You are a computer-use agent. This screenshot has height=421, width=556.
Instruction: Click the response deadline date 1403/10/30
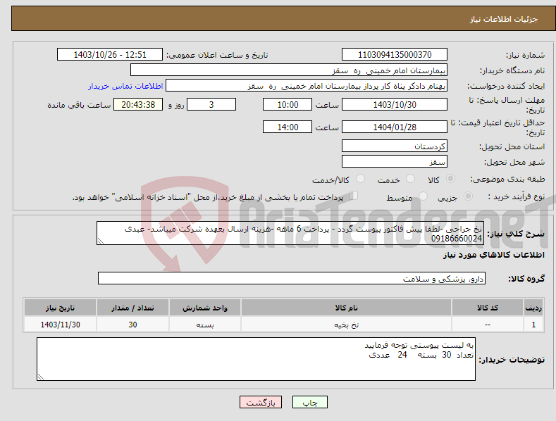[395, 104]
